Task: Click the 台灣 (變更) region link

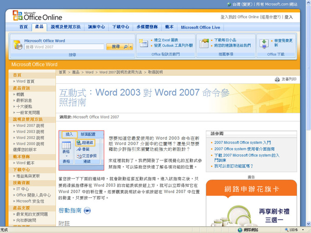Action: tap(243, 4)
